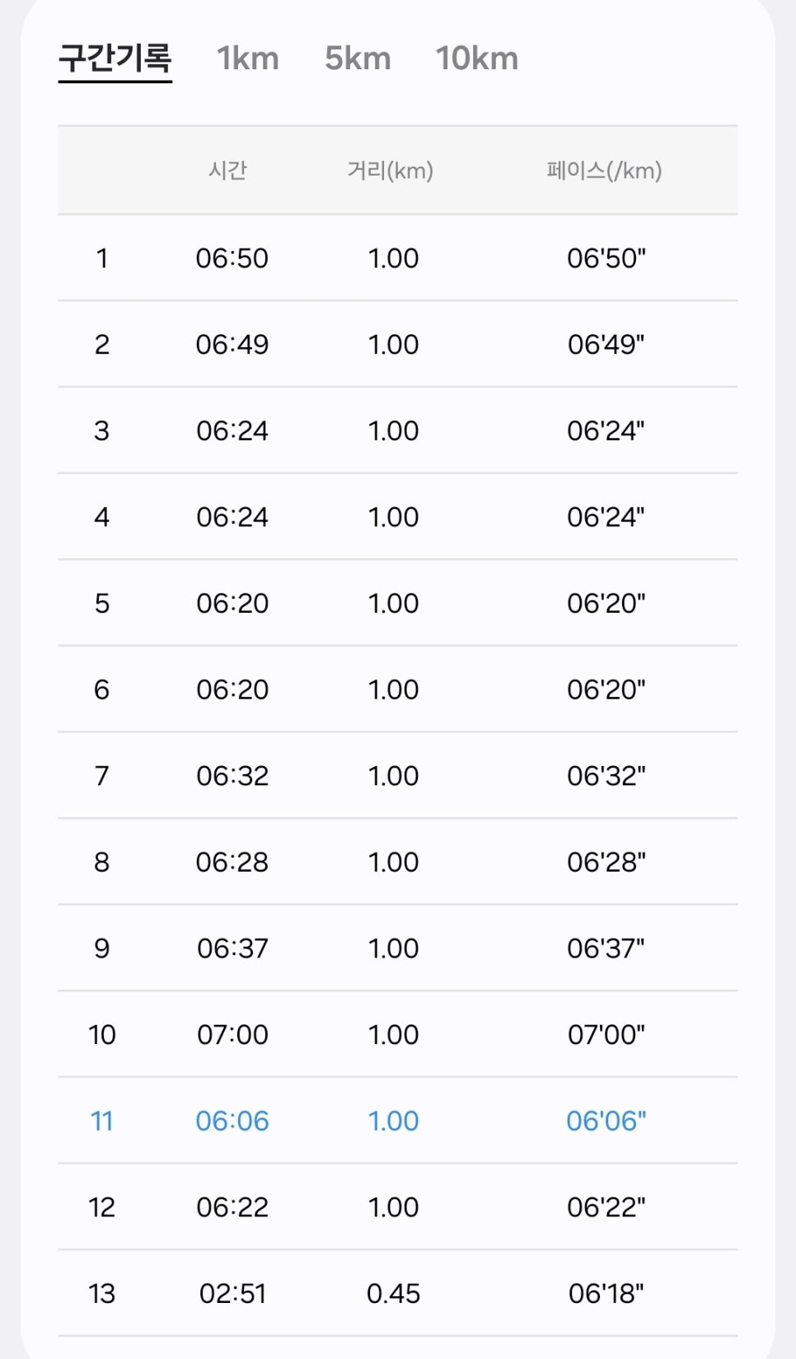Click the 거리(km) column header

[x=390, y=171]
